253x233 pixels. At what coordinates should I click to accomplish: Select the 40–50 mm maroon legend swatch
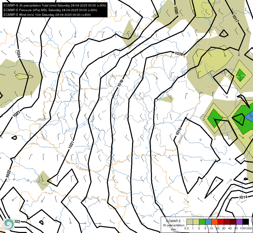click(233, 222)
